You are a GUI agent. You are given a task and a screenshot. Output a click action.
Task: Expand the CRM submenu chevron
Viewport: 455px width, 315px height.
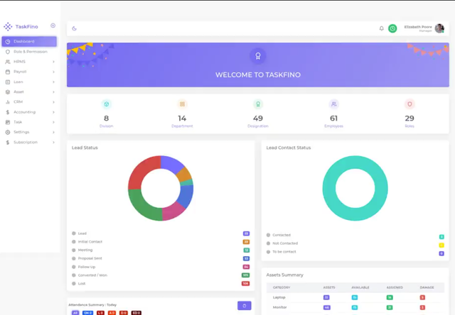[x=53, y=102]
